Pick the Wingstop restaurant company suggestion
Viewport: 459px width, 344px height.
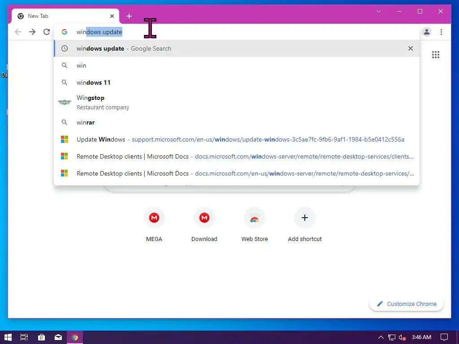(x=237, y=103)
